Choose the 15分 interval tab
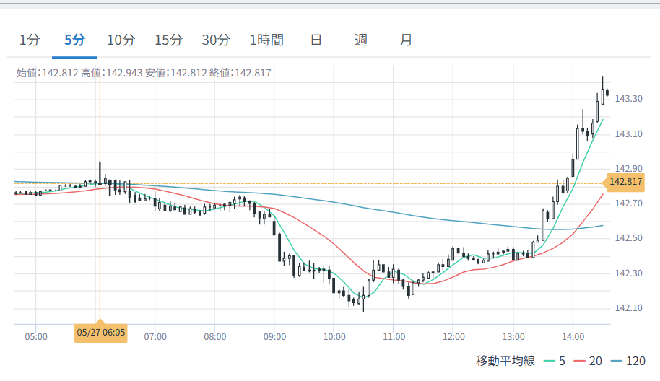The height and width of the screenshot is (381, 660). click(168, 40)
